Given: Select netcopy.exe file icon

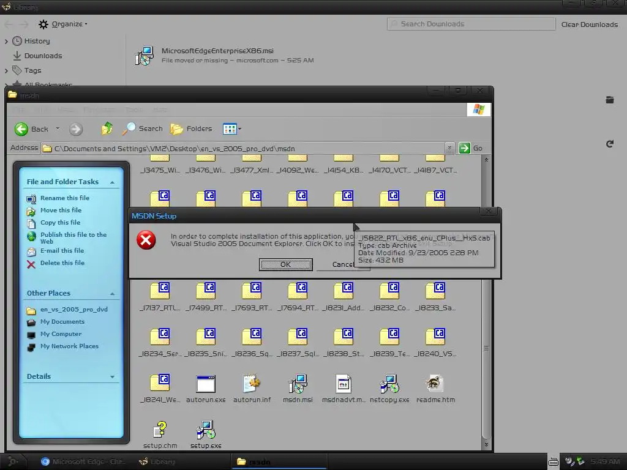Looking at the screenshot, I should coord(390,384).
